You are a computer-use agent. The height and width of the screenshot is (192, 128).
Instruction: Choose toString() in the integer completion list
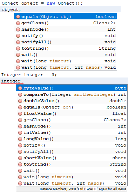[x=72, y=164]
